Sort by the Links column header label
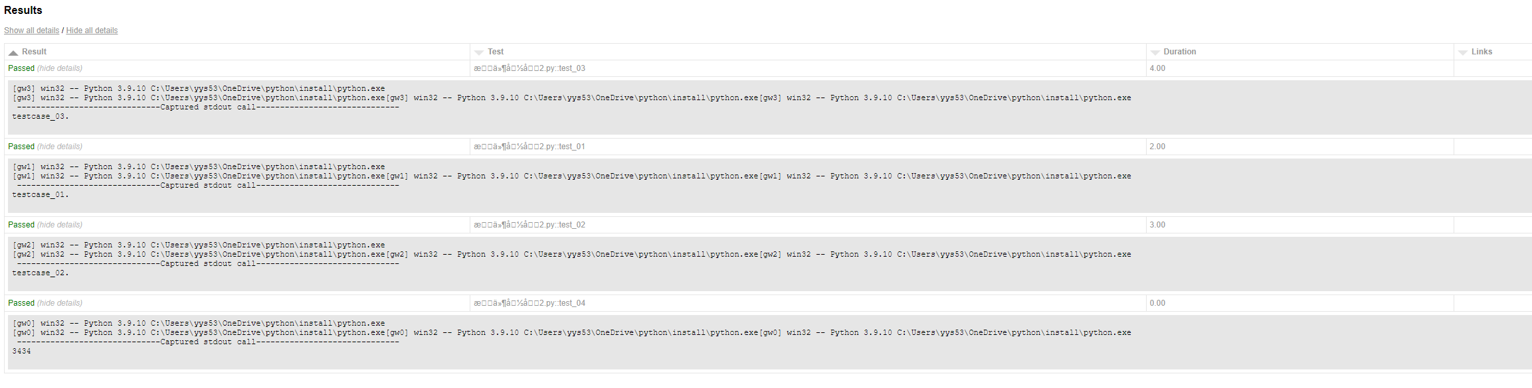Viewport: 1532px width, 388px height. point(1482,52)
